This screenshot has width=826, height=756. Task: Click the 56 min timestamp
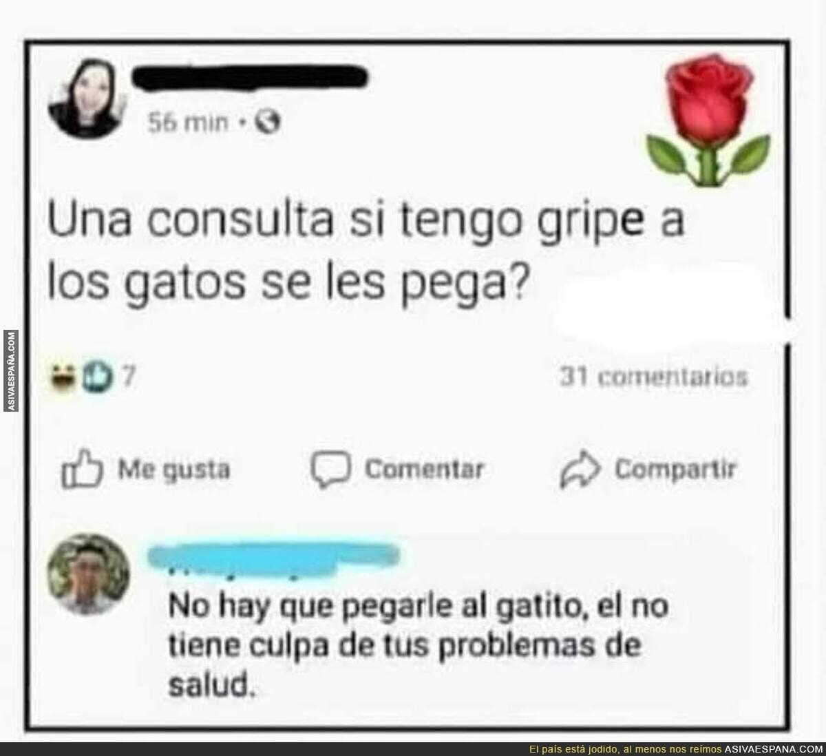(187, 123)
